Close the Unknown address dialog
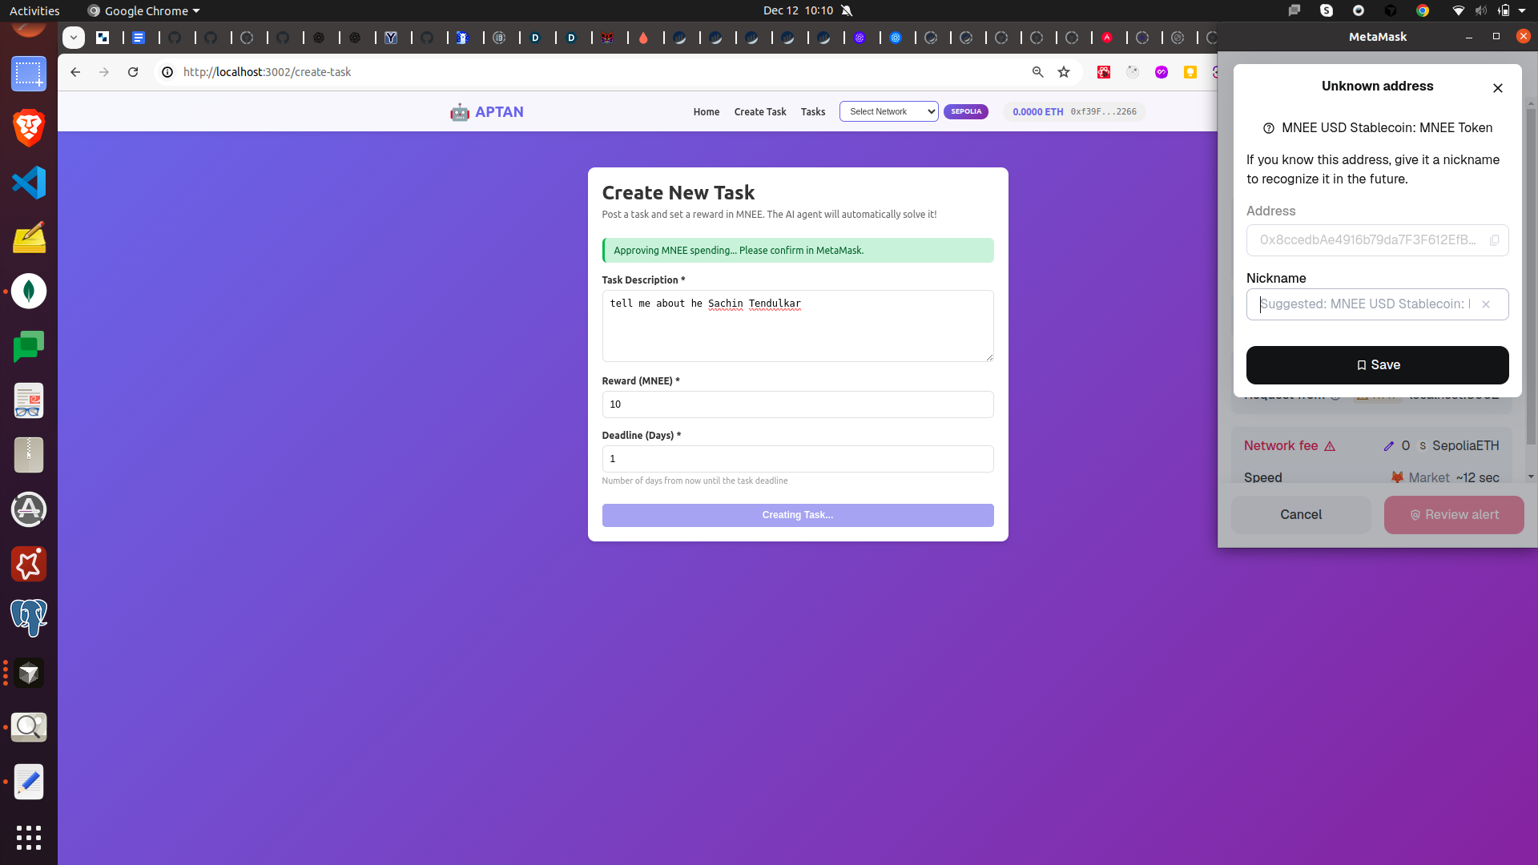This screenshot has width=1538, height=865. (x=1497, y=88)
